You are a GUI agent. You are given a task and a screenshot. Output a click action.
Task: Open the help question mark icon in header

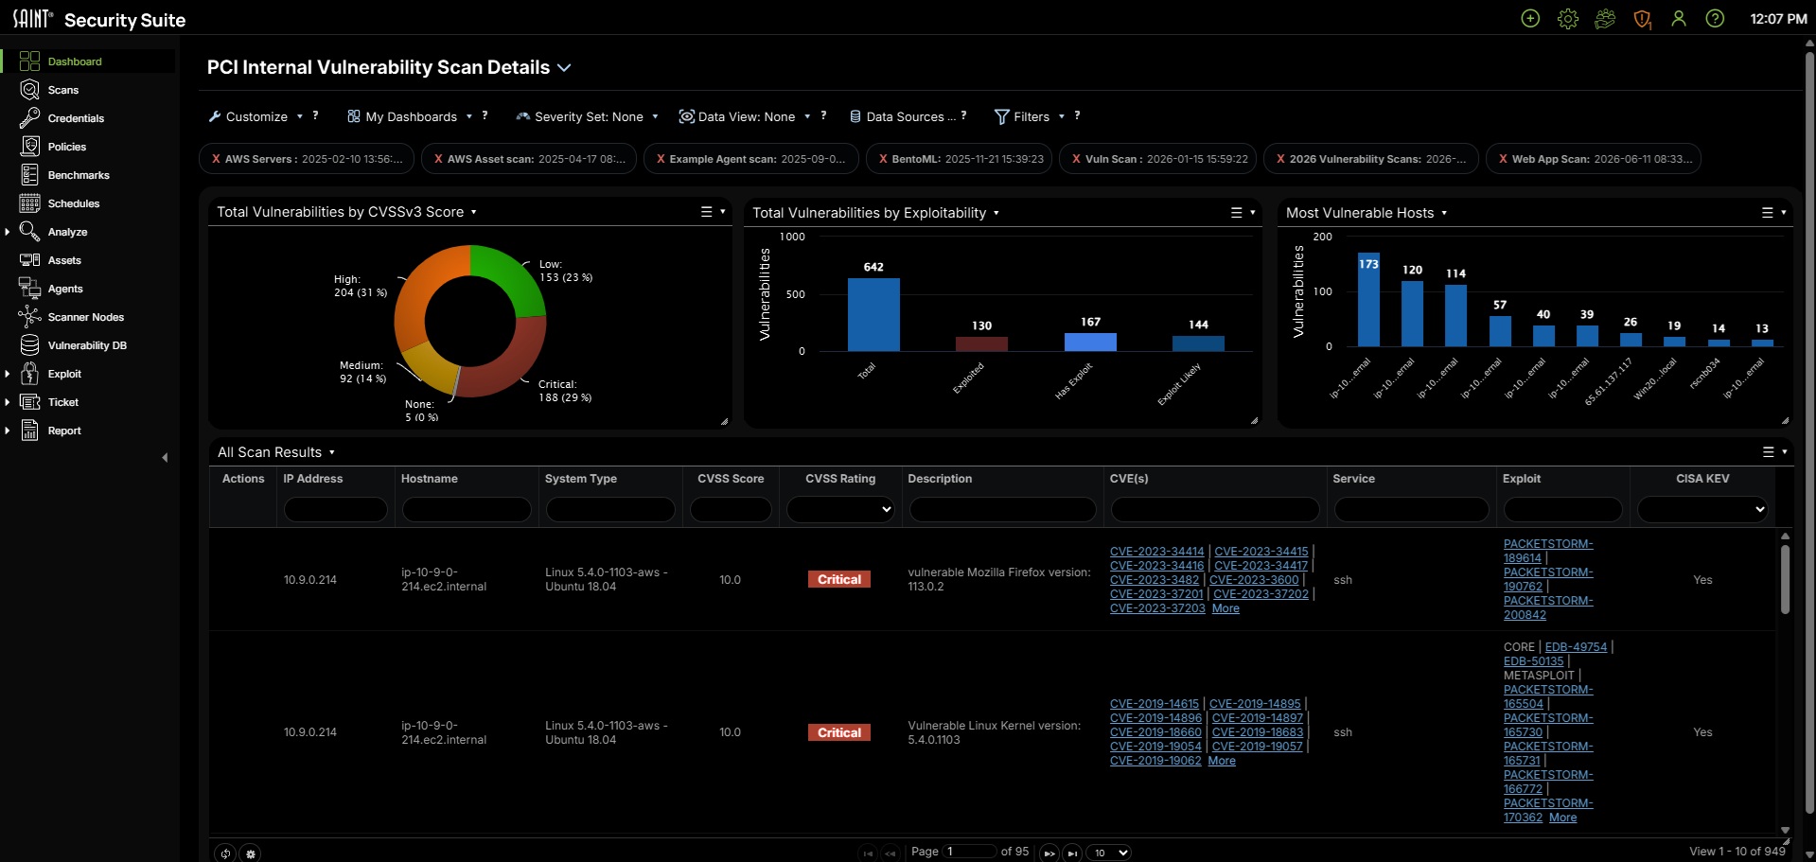click(x=1715, y=19)
